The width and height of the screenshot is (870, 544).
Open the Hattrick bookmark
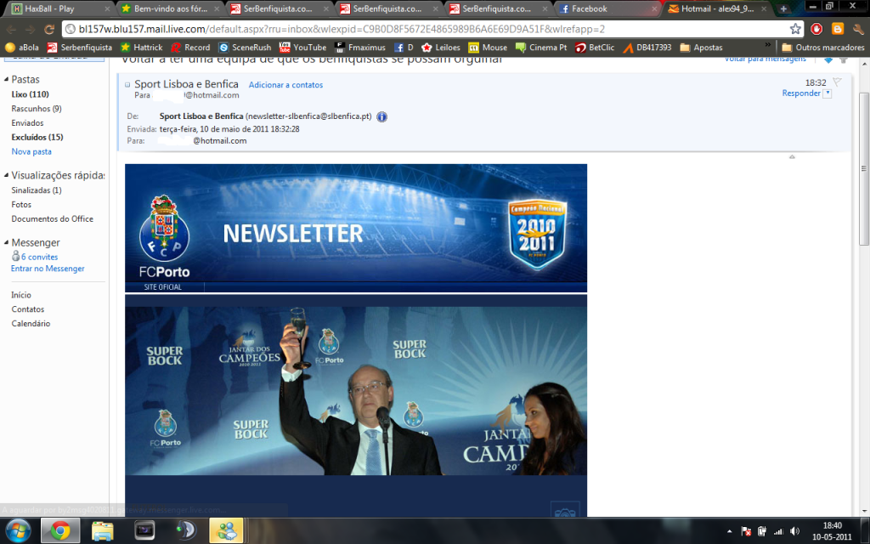141,48
